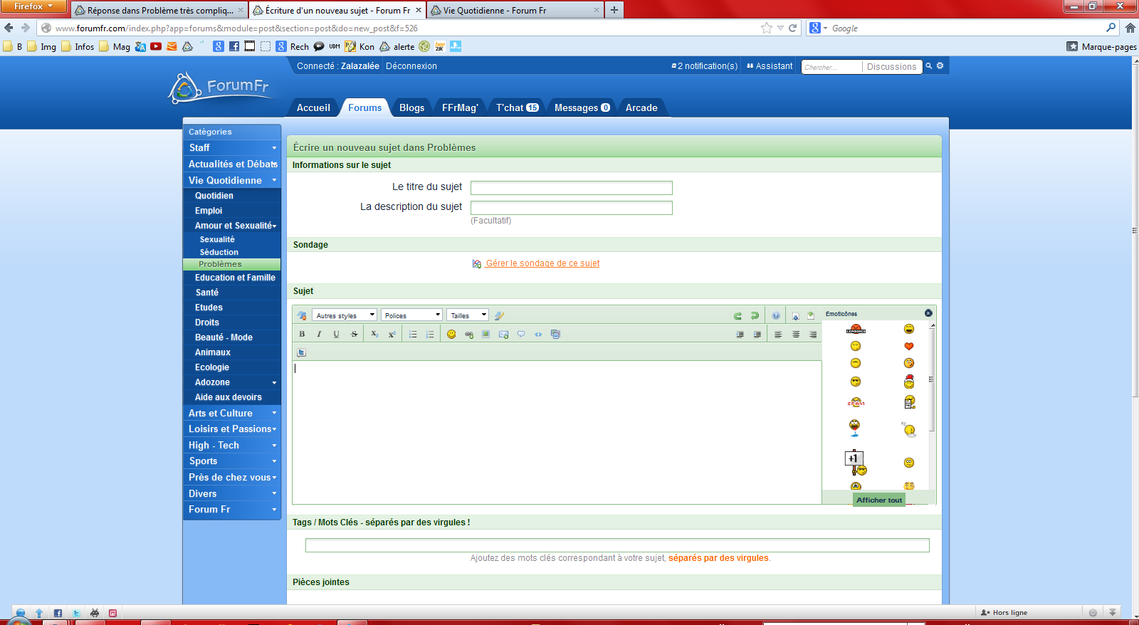The height and width of the screenshot is (625, 1139).
Task: Open the Polices font dropdown
Action: [412, 315]
